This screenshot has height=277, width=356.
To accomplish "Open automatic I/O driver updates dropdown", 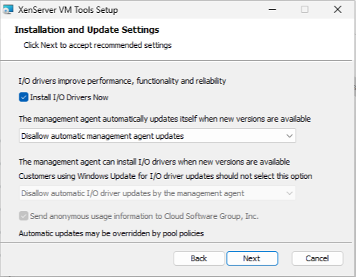I will (x=157, y=193).
